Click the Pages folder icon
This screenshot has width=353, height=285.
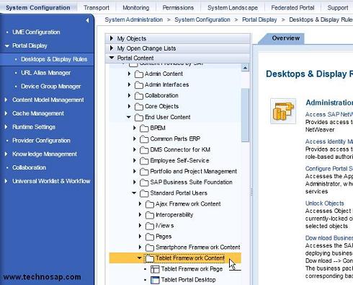tap(150, 237)
